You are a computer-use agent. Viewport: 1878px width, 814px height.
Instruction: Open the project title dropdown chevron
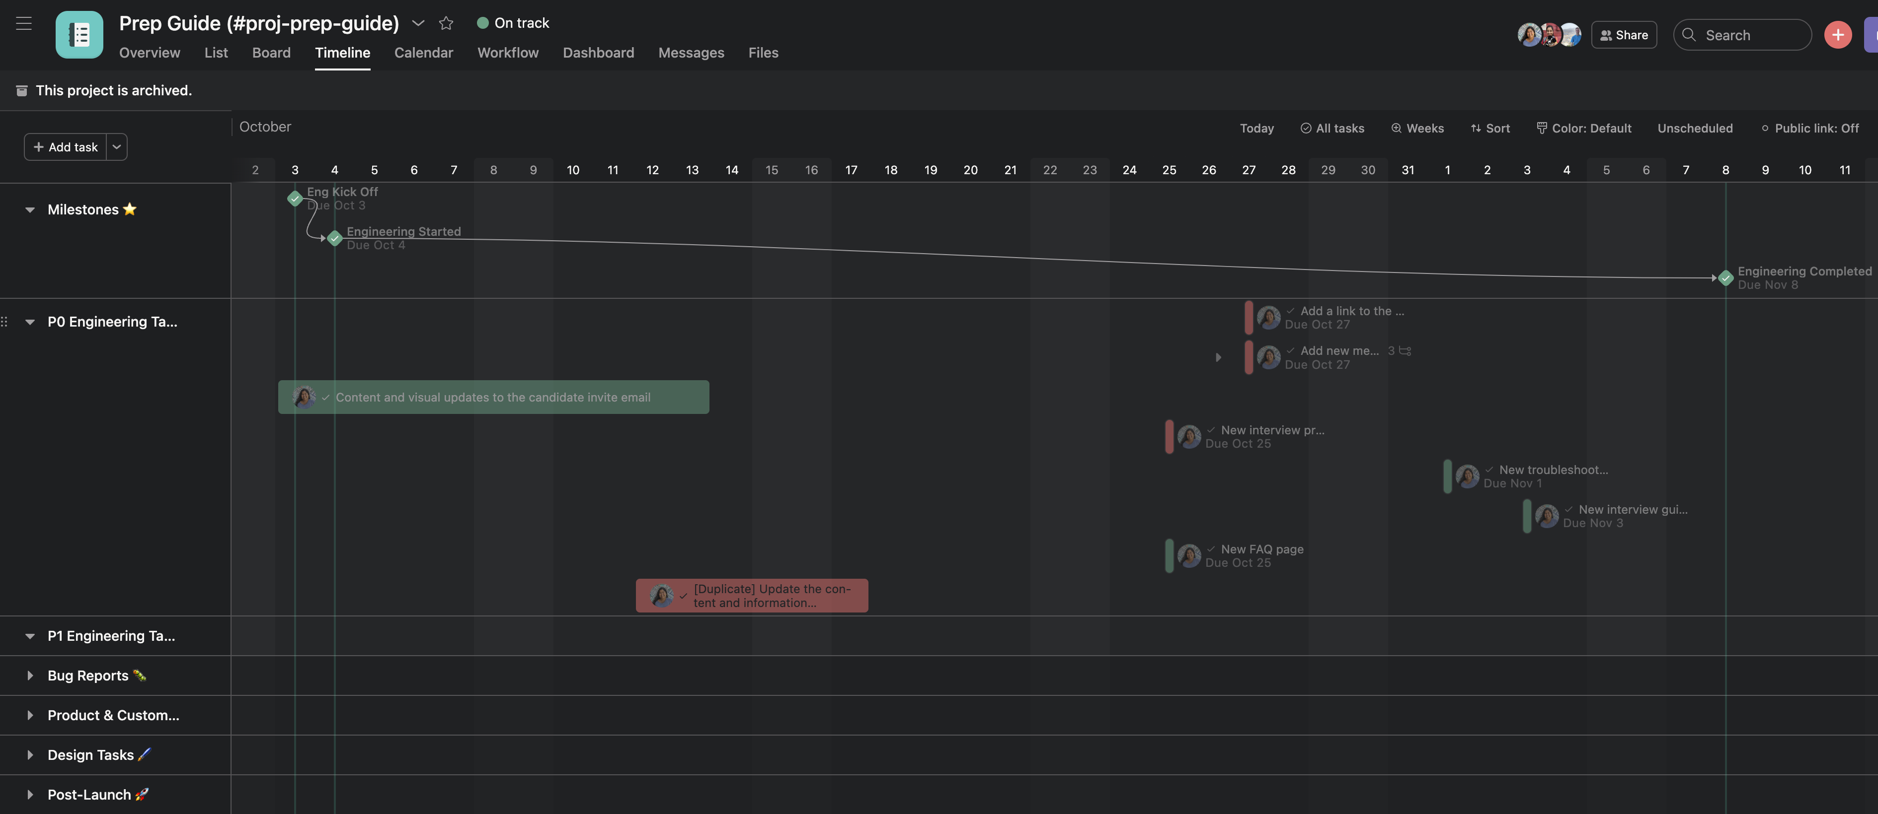(x=418, y=23)
